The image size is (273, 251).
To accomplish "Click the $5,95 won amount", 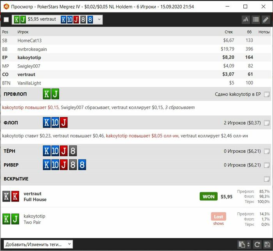I will (x=227, y=196).
